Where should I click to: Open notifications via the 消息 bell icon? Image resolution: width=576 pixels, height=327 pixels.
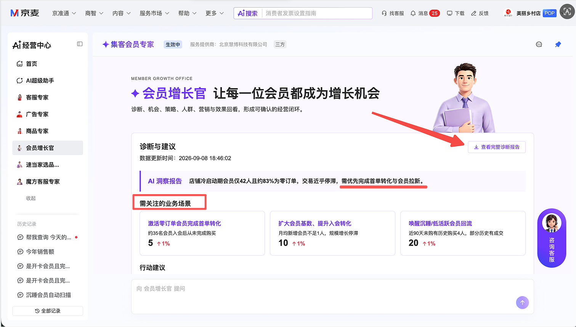[413, 13]
